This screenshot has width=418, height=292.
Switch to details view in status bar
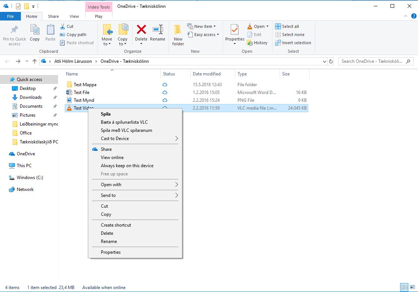pos(404,287)
